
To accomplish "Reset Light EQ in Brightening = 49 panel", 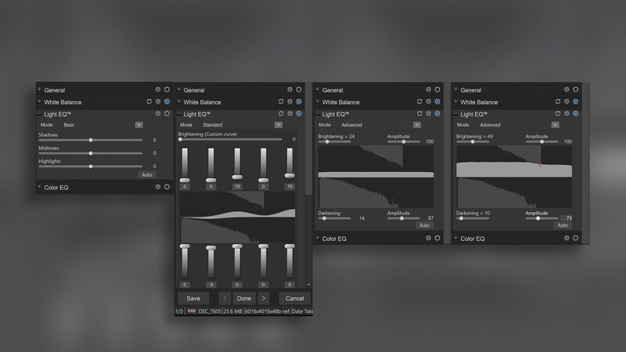I will [x=557, y=113].
